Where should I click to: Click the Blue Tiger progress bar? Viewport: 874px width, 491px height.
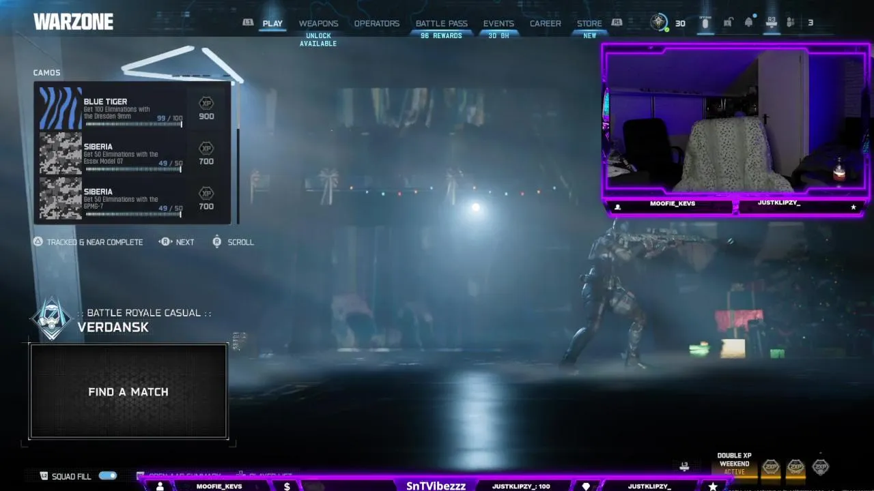(133, 124)
